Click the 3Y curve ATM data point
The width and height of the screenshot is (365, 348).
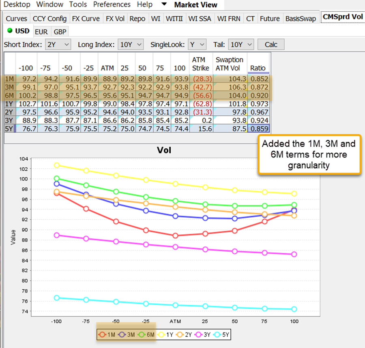coord(176,247)
